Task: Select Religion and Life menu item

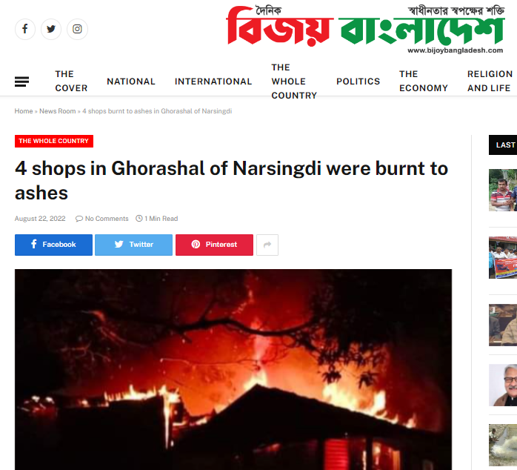Action: 490,82
